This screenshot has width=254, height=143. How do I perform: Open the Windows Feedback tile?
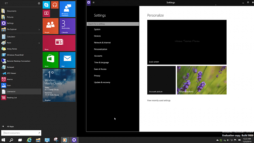(67, 9)
